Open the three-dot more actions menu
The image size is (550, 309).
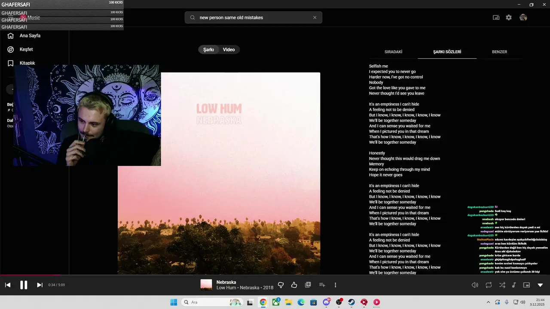(x=336, y=285)
